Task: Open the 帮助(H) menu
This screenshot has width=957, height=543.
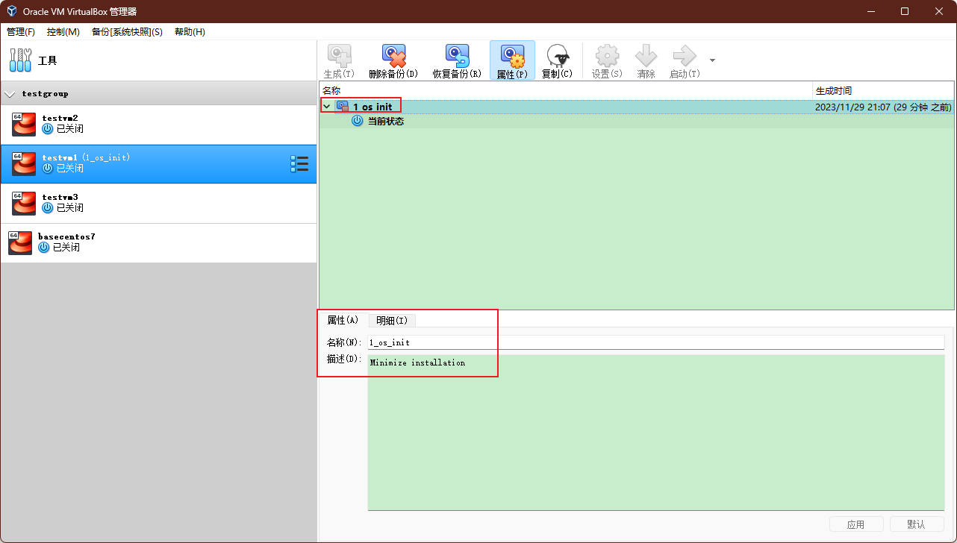Action: [x=190, y=32]
